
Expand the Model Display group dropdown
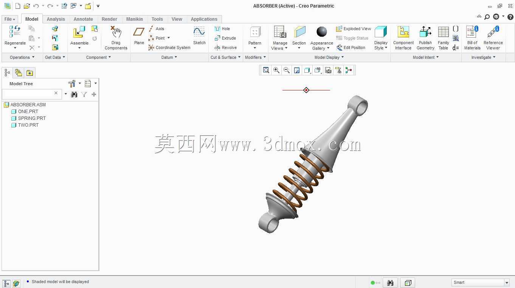pyautogui.click(x=329, y=57)
